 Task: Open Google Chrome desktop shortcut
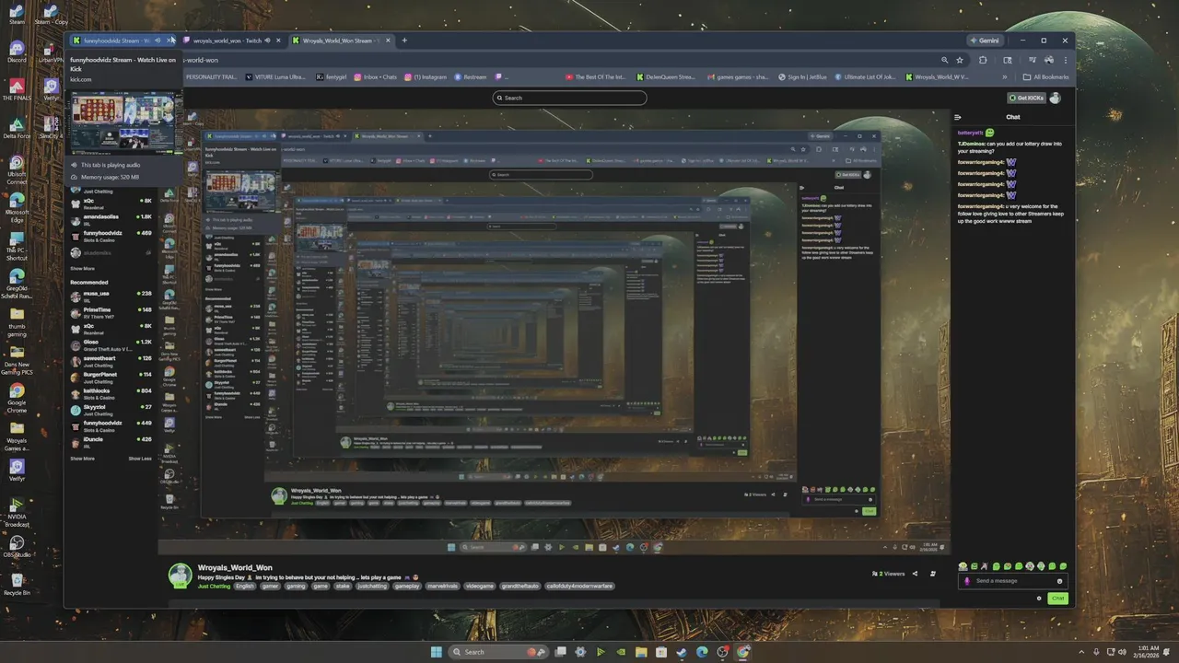(x=17, y=396)
